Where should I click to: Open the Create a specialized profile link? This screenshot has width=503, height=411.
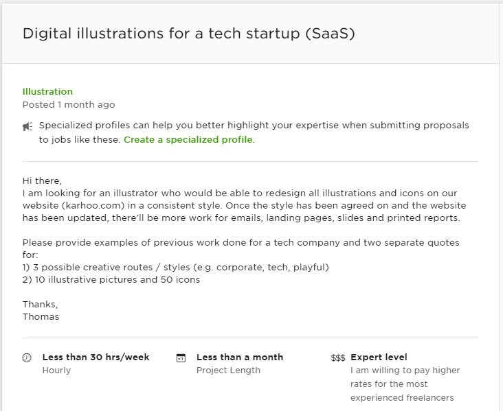(x=189, y=140)
